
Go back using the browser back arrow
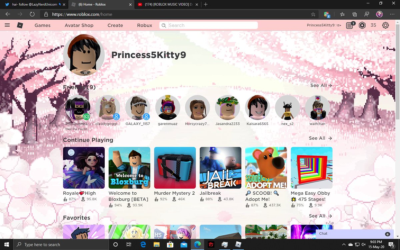tap(8, 14)
